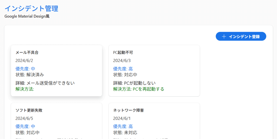Open the ソフト更新失敗 incident card title
The height and width of the screenshot is (139, 277).
click(x=29, y=110)
